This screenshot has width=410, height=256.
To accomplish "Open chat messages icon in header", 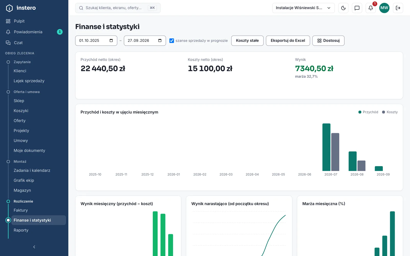I will (x=357, y=8).
